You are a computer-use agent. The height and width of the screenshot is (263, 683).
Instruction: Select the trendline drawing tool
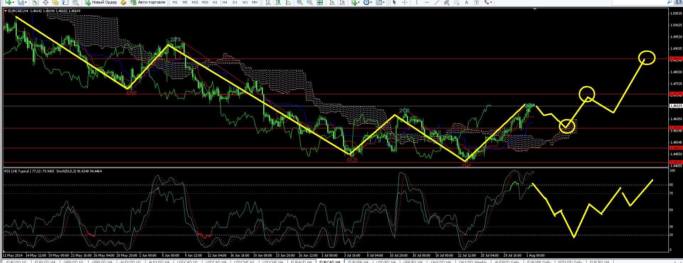click(437, 2)
